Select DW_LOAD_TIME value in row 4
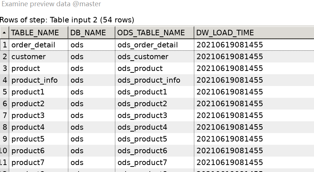 click(x=230, y=80)
